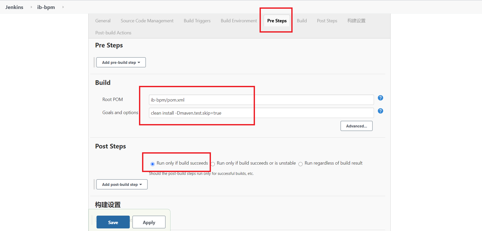Select Run only if build succeeds or unstable
This screenshot has width=482, height=231.
213,164
